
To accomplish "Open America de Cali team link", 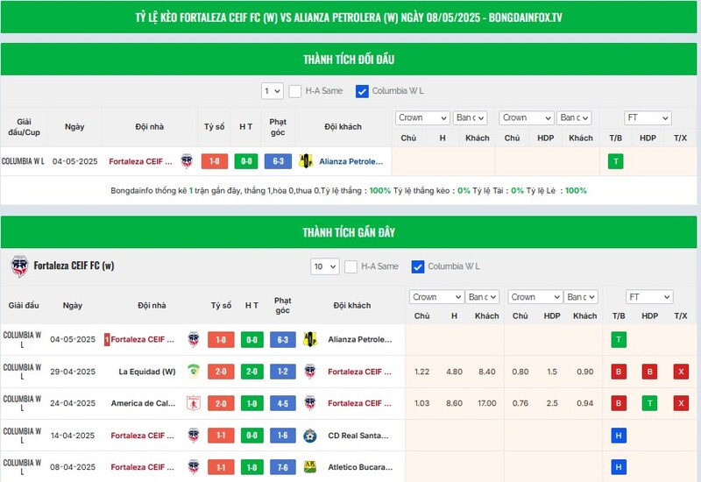I will point(143,403).
